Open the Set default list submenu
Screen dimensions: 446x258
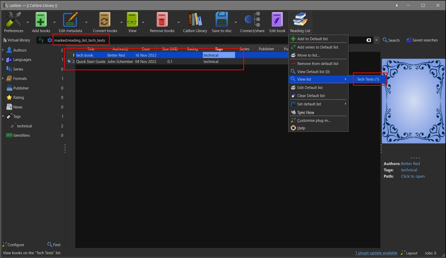318,104
